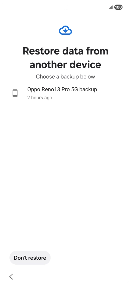Click the blue cloud download icon

[x=65, y=30]
